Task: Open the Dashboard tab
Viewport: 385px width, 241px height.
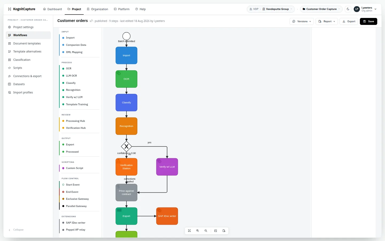Action: (52, 9)
